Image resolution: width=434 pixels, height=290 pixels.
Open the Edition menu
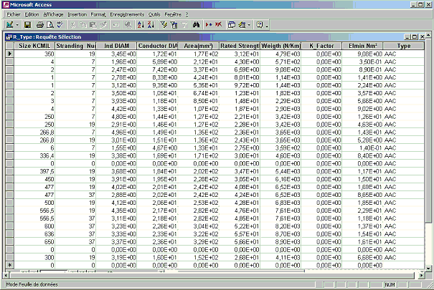click(32, 14)
